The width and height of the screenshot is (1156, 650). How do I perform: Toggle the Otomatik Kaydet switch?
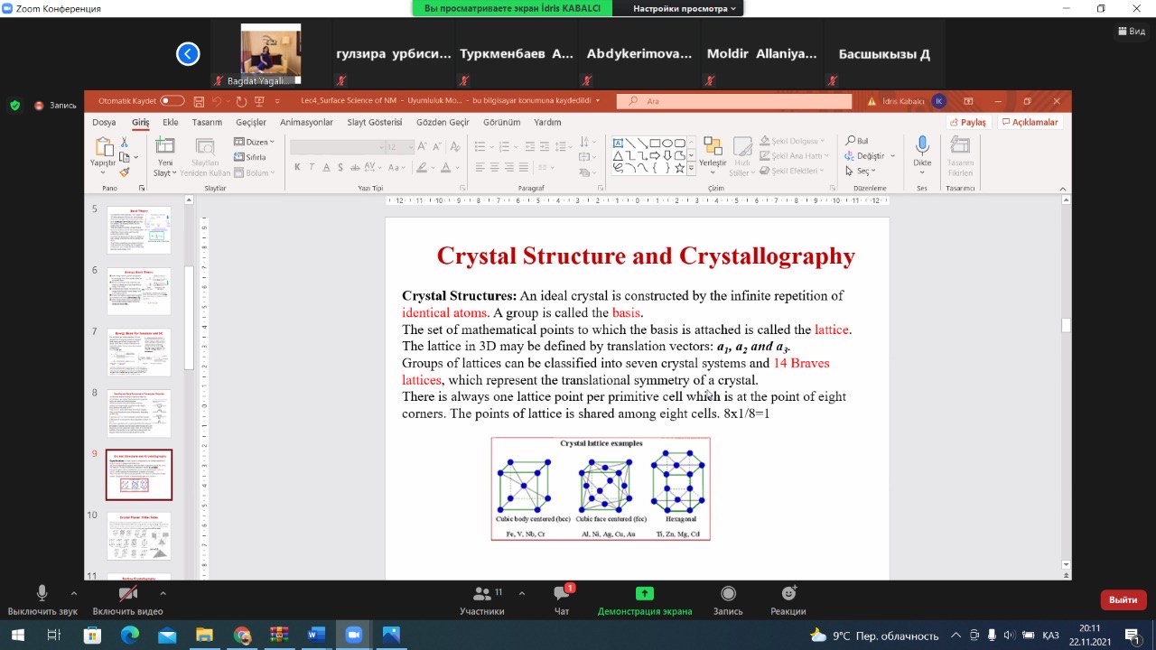click(172, 101)
